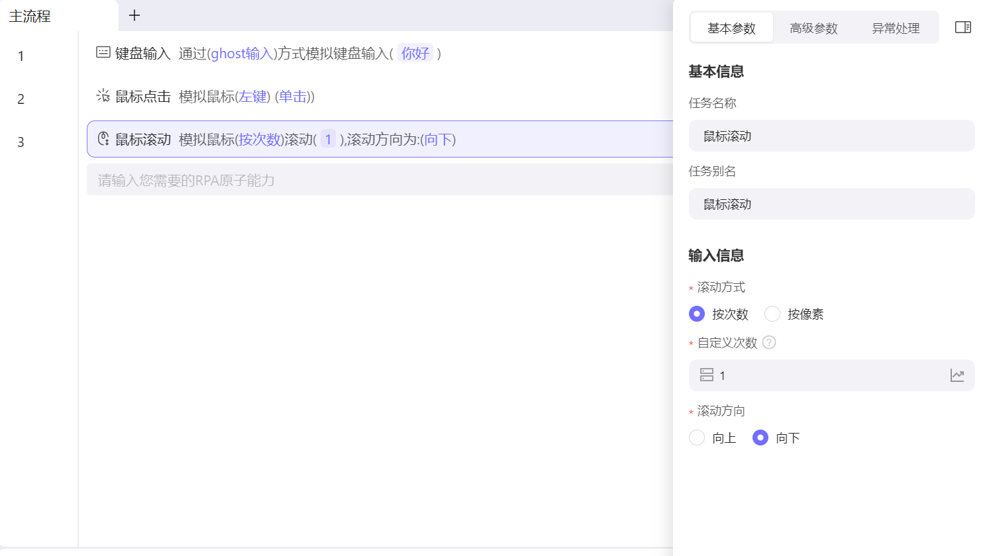Click the ghost输入 parameter link in step 1
This screenshot has height=556, width=987.
[x=242, y=54]
